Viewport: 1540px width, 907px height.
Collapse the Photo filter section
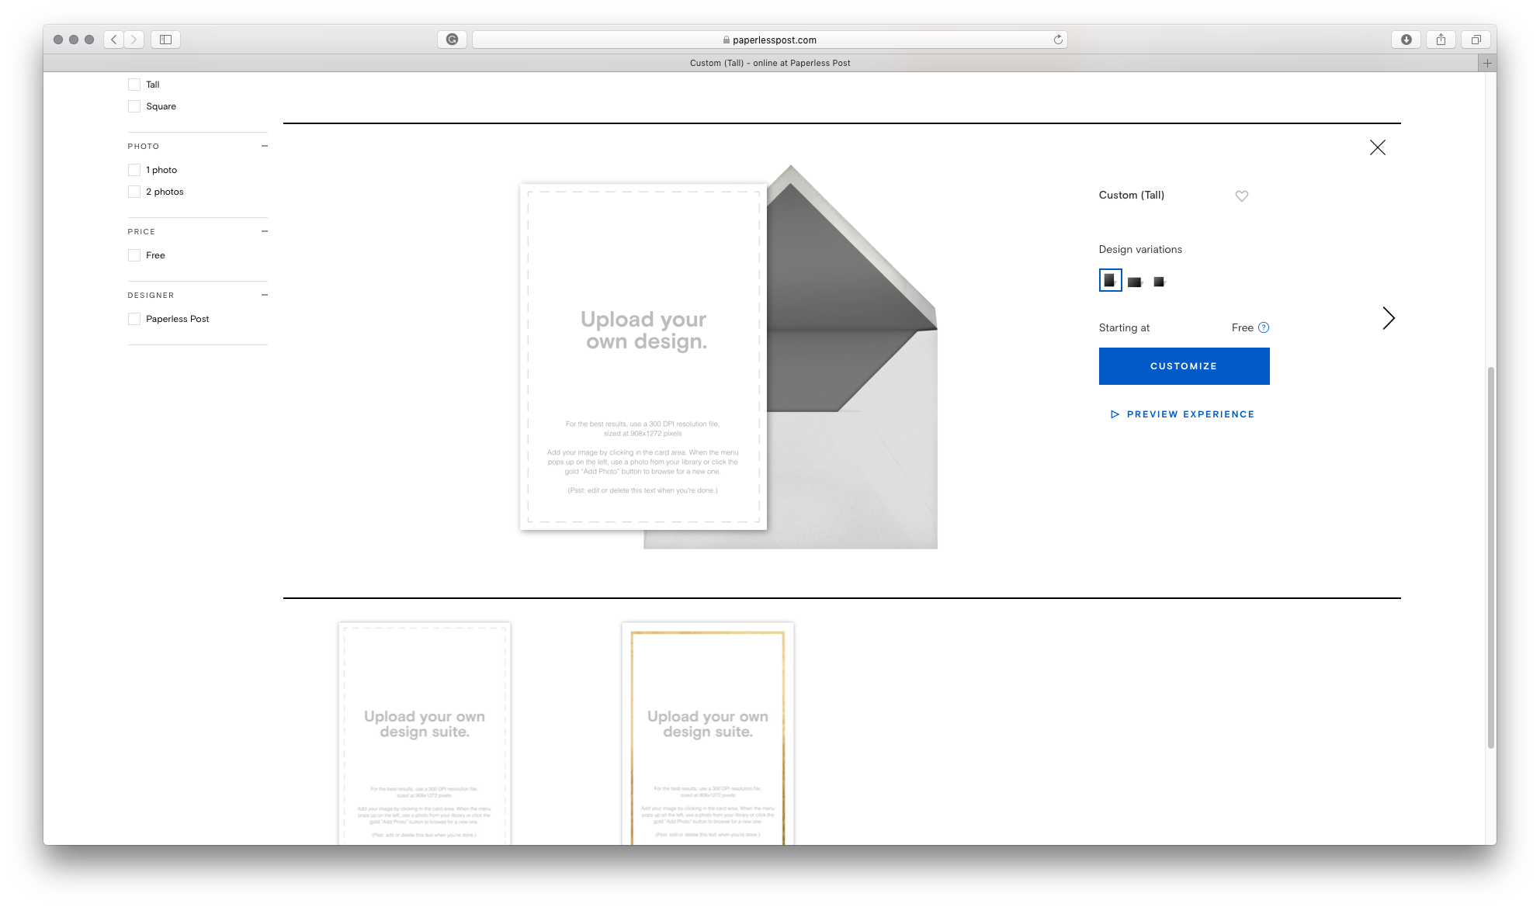[x=265, y=146]
